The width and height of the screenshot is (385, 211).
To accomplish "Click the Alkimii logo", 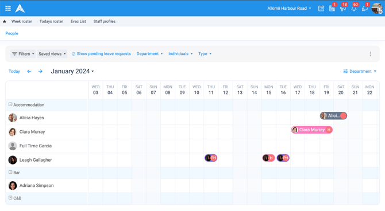I will [20, 9].
